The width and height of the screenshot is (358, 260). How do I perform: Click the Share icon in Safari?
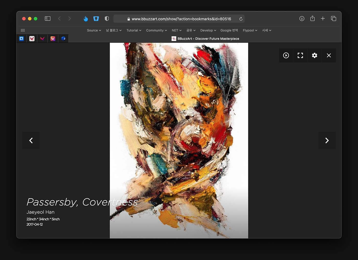[312, 19]
